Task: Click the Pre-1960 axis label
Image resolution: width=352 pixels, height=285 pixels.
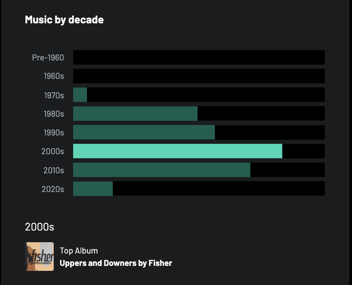Action: click(48, 57)
